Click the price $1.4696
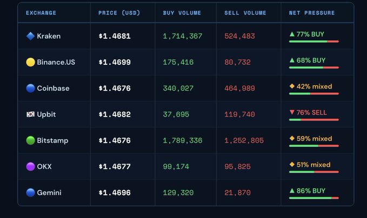 [115, 193]
